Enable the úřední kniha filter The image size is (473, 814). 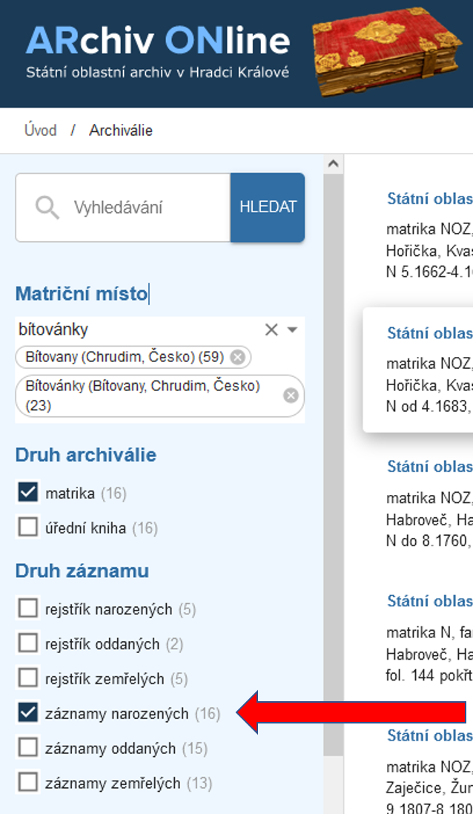(x=29, y=528)
